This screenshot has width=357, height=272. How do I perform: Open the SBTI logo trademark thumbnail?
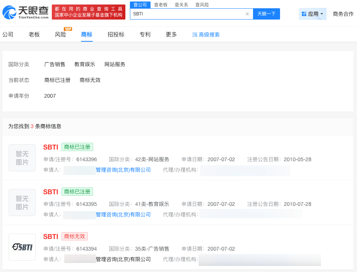pos(22,247)
